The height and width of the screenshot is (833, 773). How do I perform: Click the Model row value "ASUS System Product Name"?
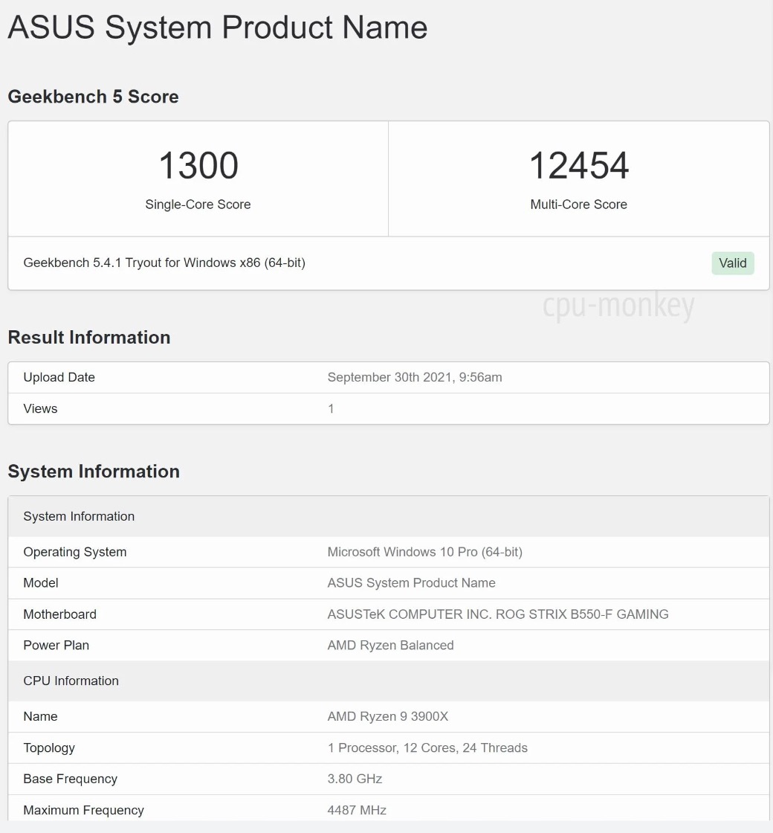coord(412,583)
